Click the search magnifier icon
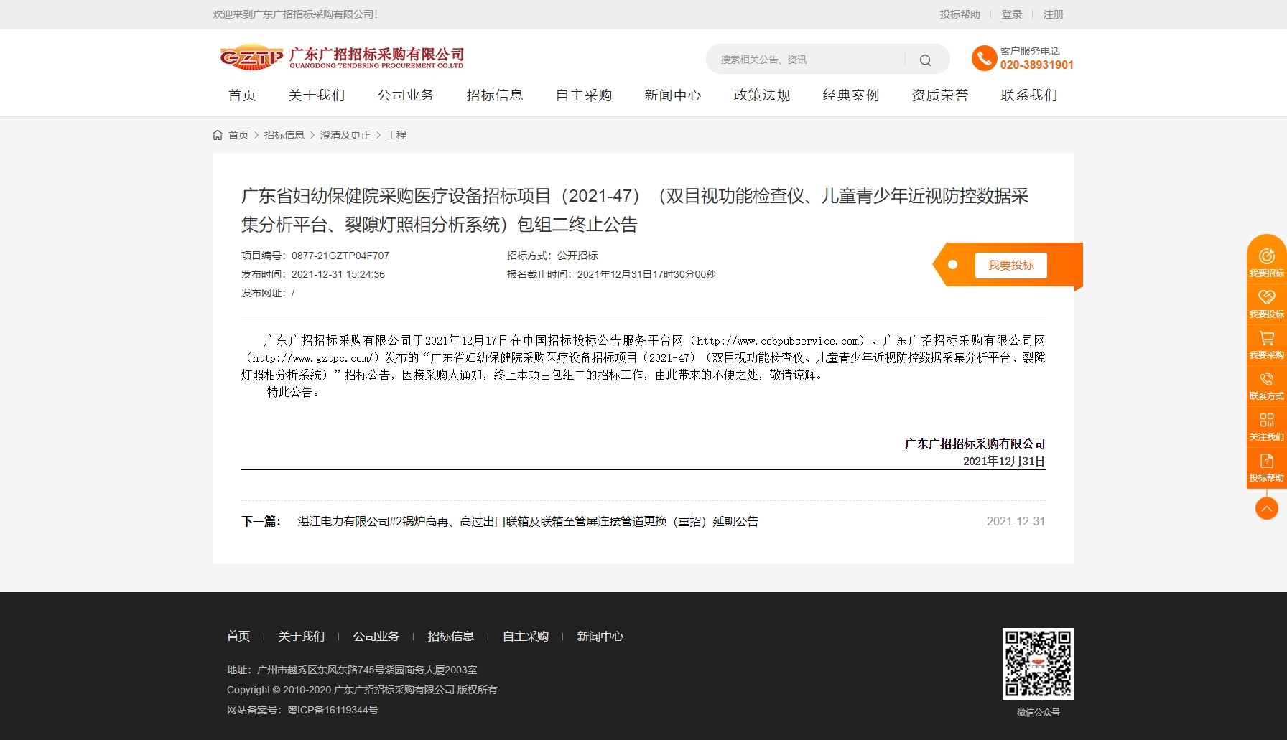 point(925,60)
